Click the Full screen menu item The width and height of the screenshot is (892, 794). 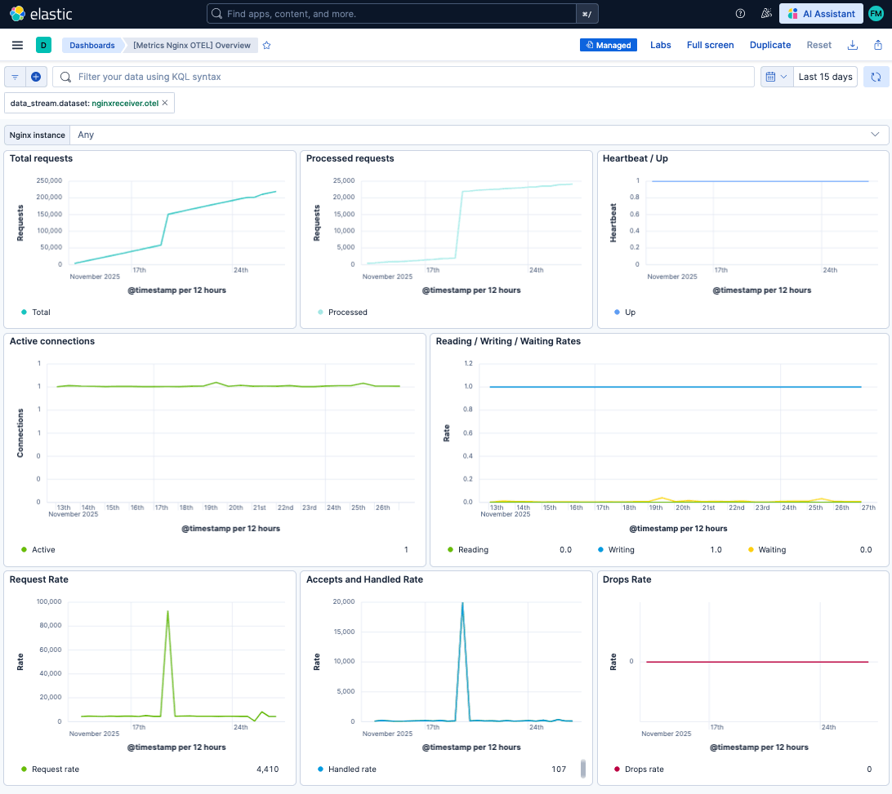(710, 45)
